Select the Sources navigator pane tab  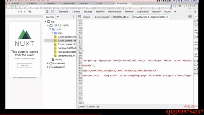coord(50,17)
